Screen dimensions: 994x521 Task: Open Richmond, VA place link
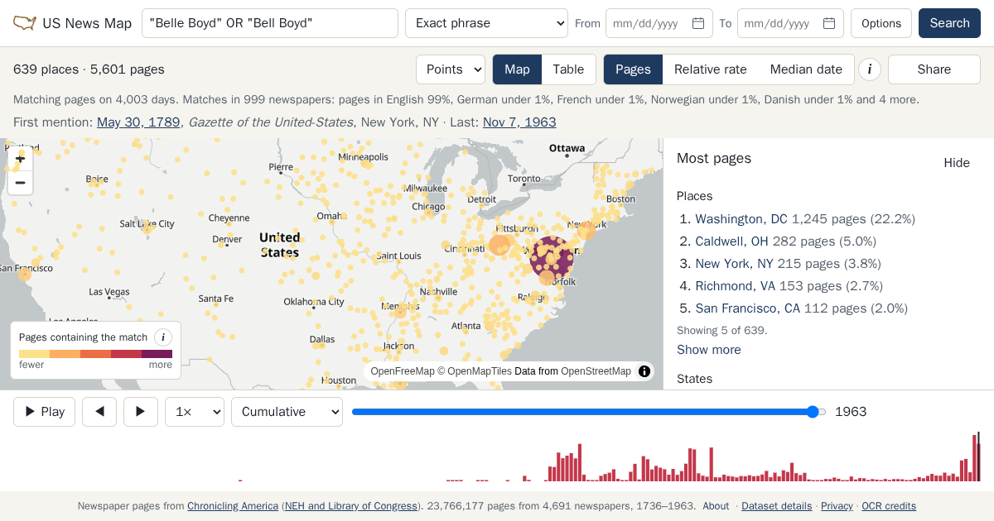tap(736, 286)
